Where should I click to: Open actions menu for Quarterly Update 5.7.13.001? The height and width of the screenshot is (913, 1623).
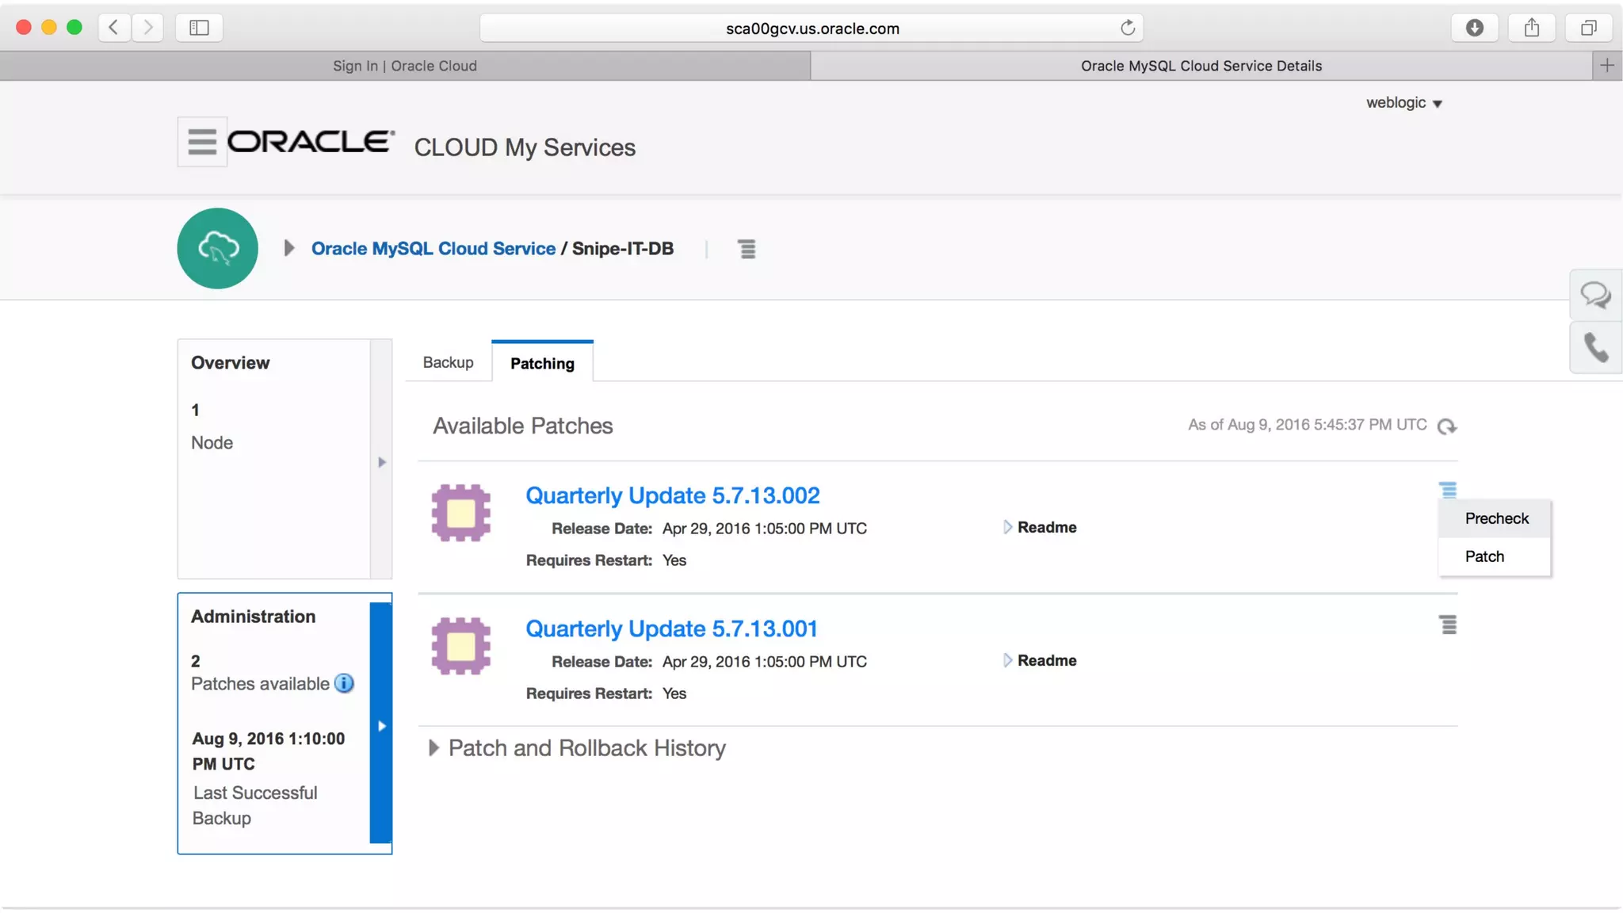[x=1448, y=625]
